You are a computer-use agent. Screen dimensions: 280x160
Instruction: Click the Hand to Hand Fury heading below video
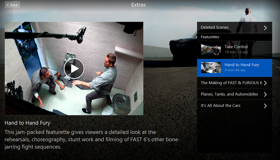27,123
